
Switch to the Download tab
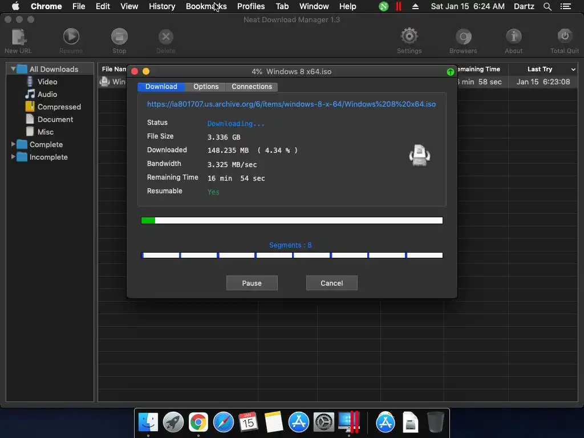(161, 87)
